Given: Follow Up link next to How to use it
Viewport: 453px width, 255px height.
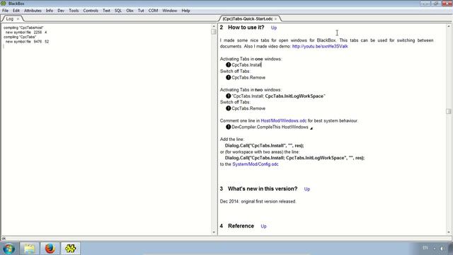Looking at the screenshot, I should coord(274,28).
